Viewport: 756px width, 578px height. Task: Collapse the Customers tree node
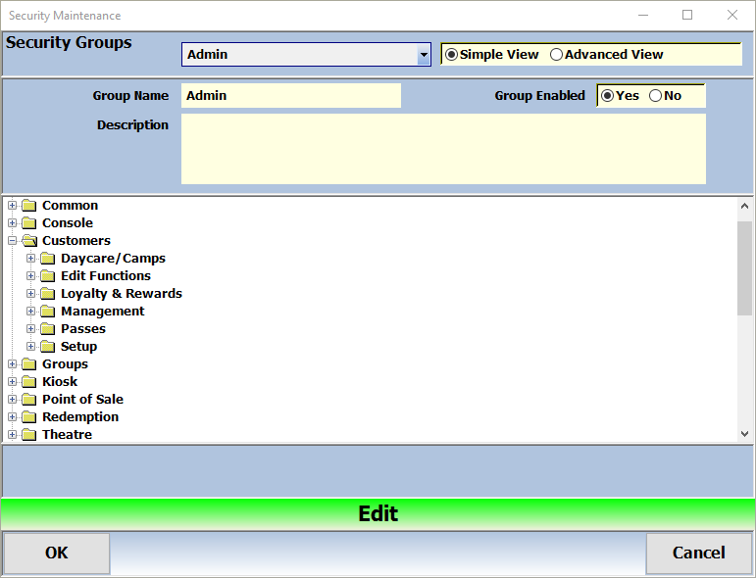click(13, 241)
